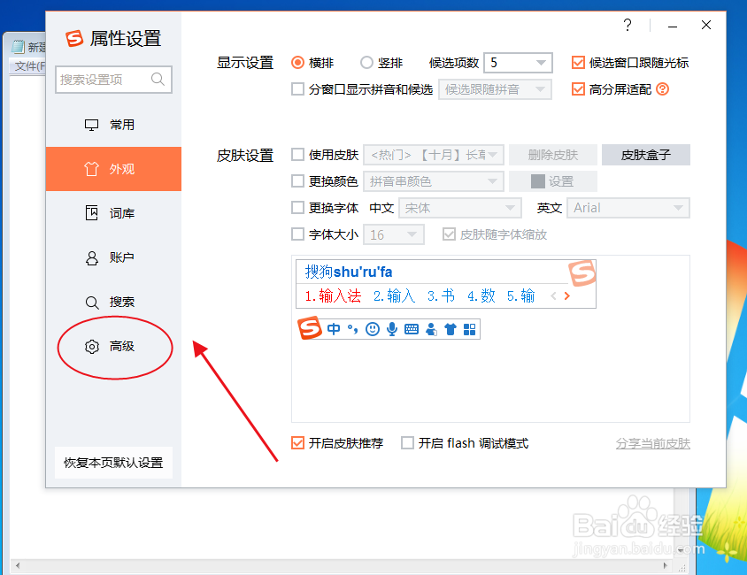
Task: Click the help question mark icon
Action: 628,25
